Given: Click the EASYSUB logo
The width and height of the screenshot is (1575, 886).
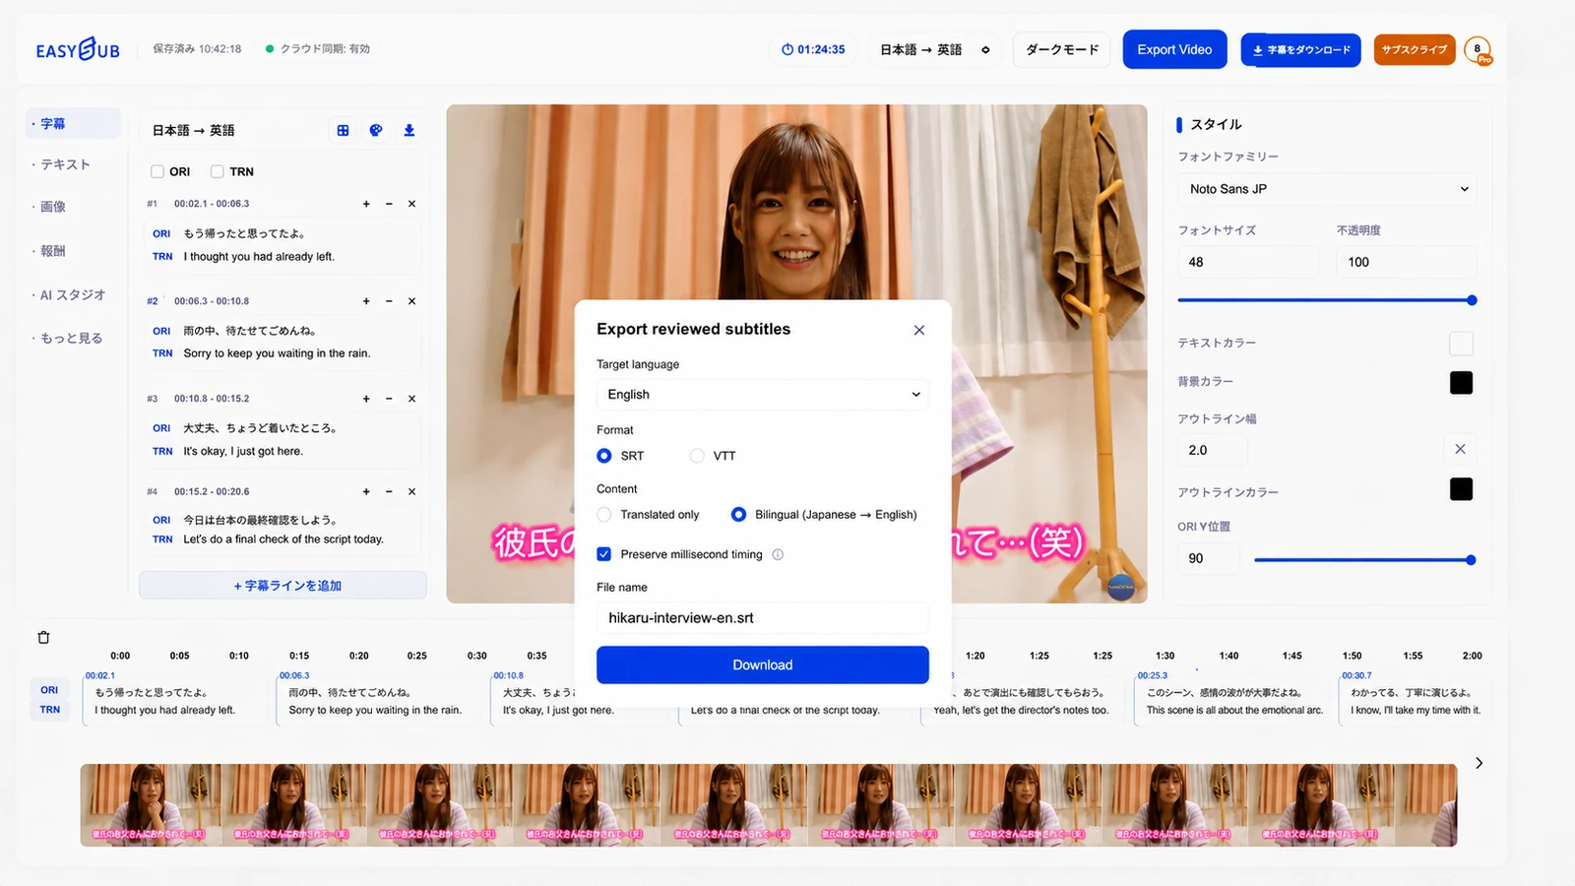Looking at the screenshot, I should tap(78, 49).
